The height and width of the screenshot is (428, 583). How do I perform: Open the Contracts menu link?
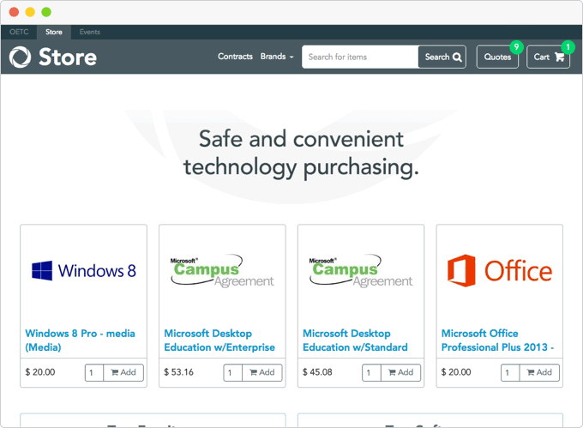235,57
